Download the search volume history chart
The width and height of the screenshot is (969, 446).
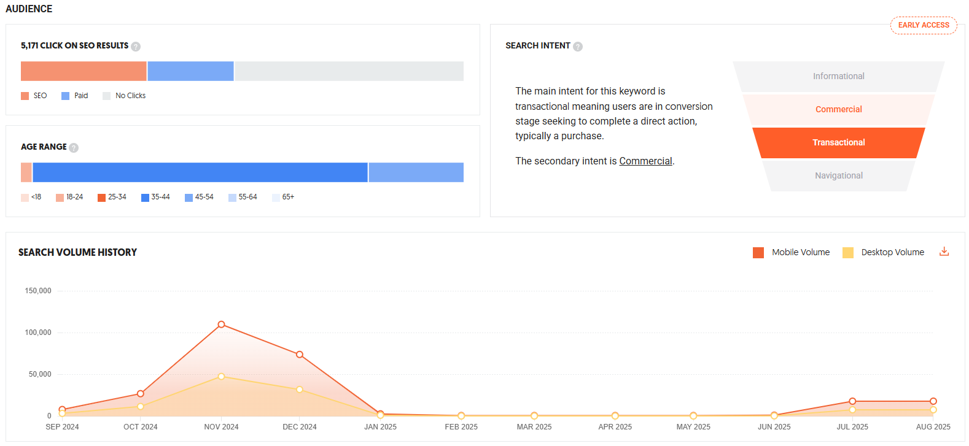coord(944,252)
